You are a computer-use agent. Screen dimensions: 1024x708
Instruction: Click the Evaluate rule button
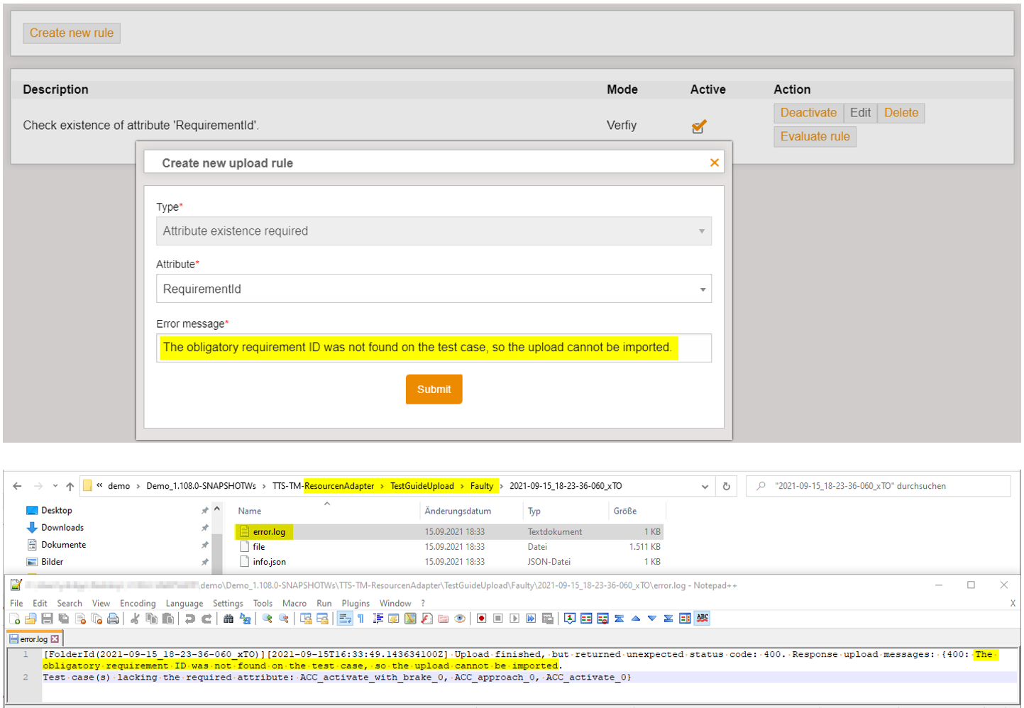(814, 137)
